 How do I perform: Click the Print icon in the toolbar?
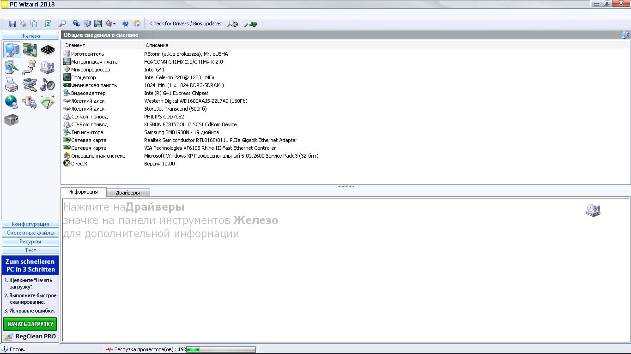click(x=23, y=24)
